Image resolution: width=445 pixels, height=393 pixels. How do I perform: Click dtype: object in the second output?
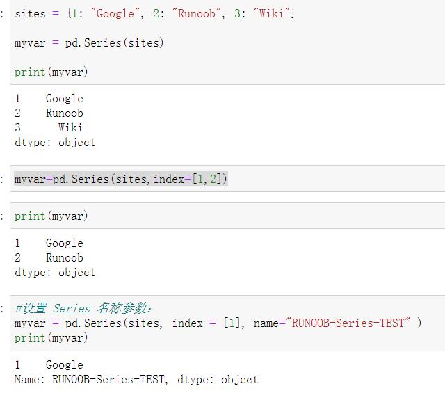[x=55, y=272]
